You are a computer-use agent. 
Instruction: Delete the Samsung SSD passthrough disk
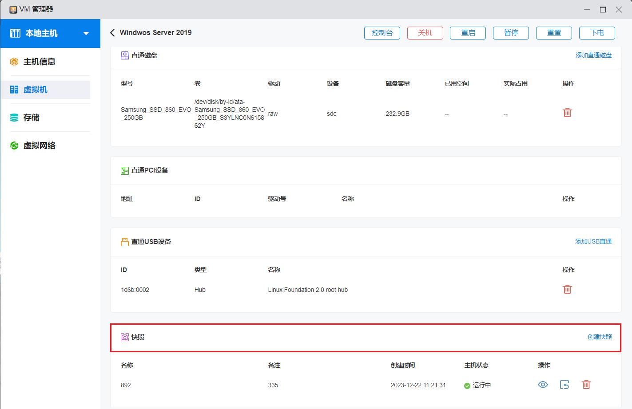pos(567,113)
